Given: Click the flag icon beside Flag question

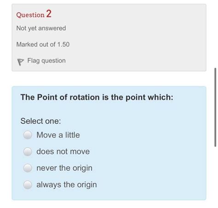Looking at the screenshot, I should (x=20, y=62).
